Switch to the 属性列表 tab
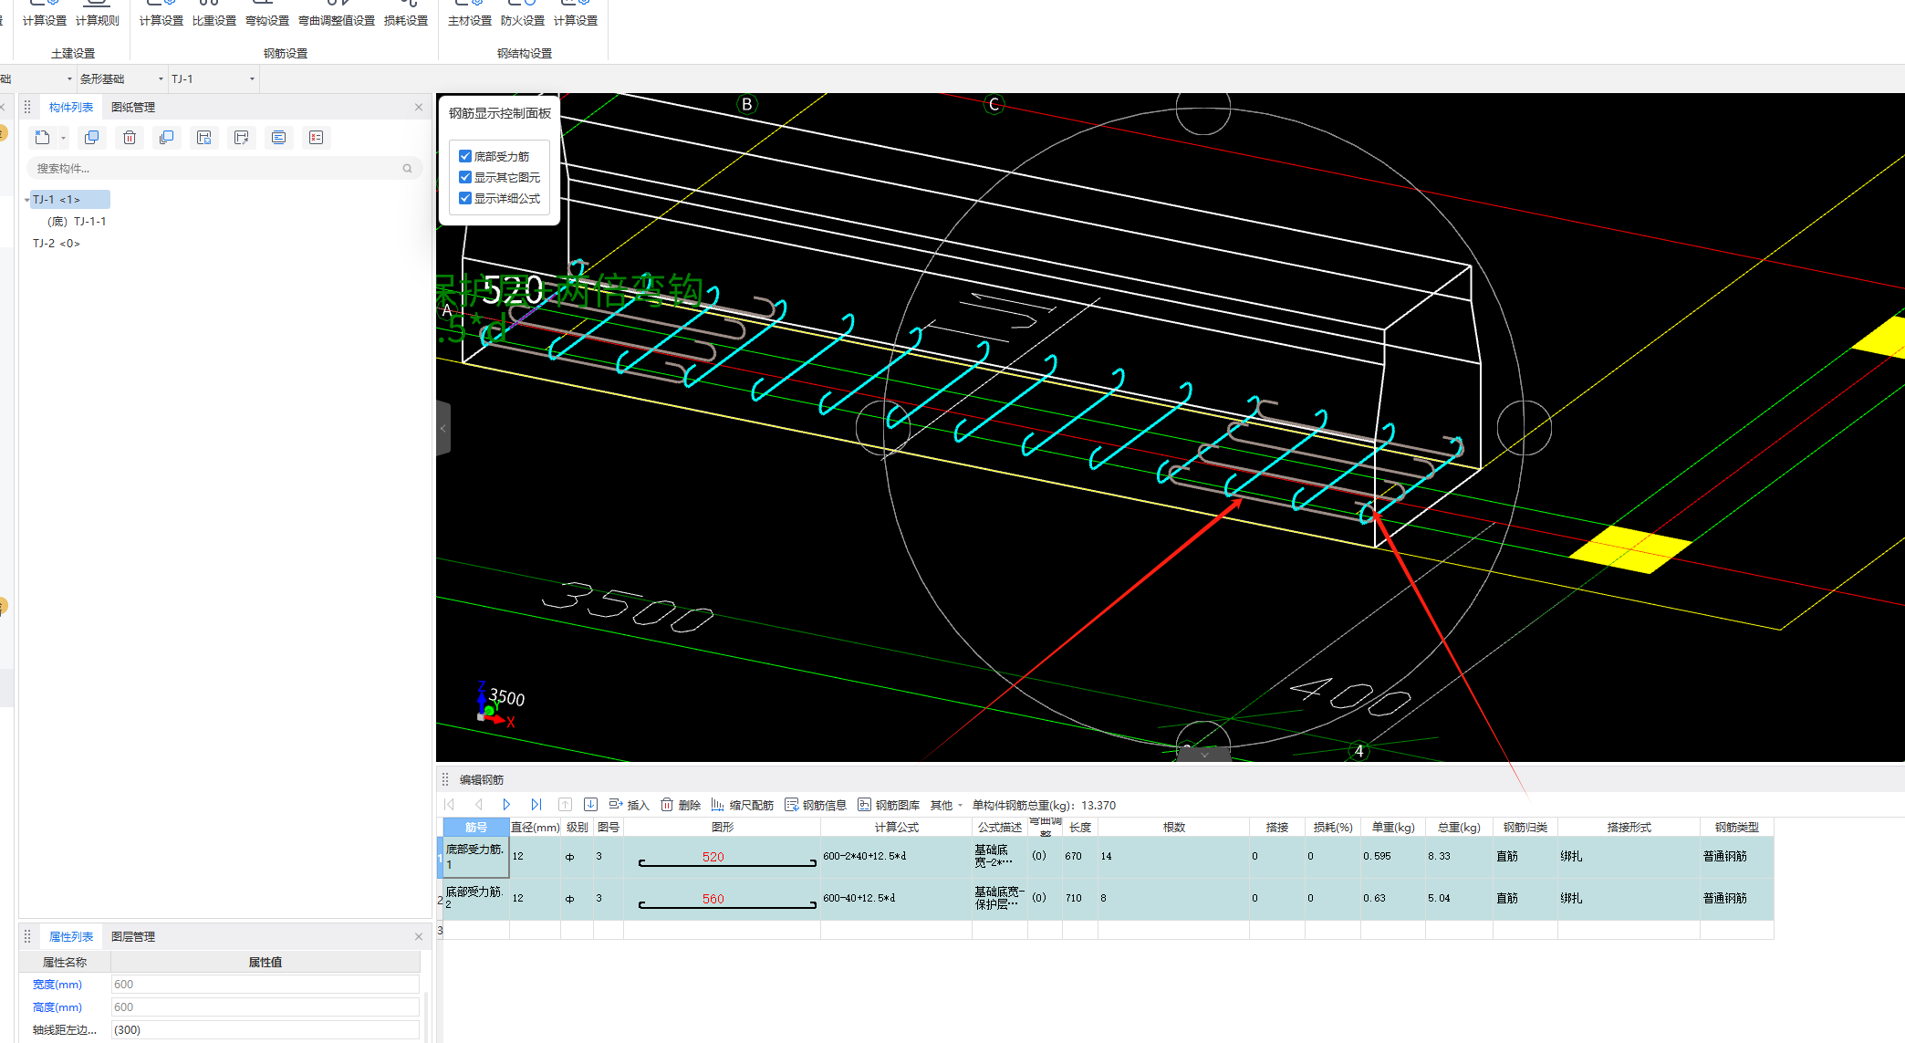Viewport: 1905px width, 1043px height. coord(71,937)
